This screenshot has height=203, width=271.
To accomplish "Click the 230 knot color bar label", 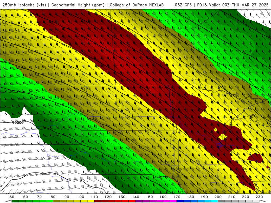I will [x=259, y=197].
